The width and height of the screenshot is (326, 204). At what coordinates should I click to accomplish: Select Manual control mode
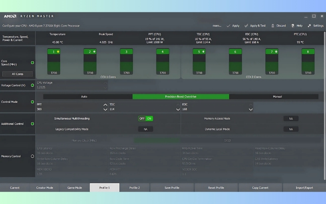point(277,97)
